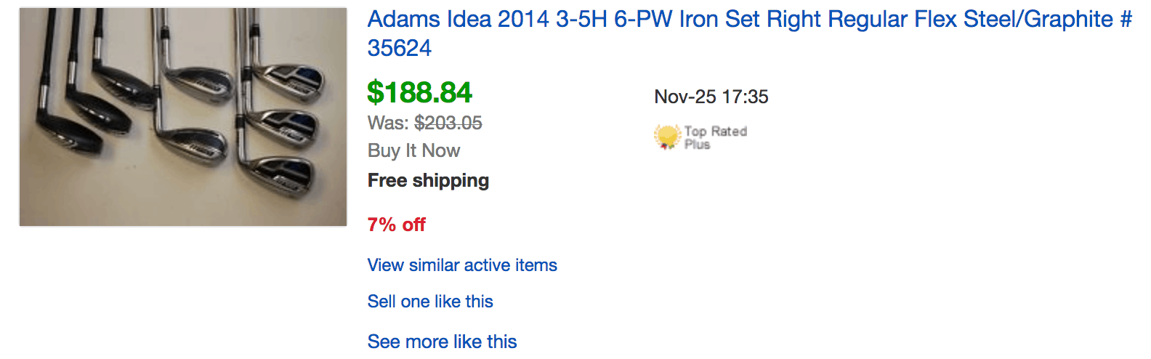
Task: Open the Adams Idea 2014 iron set title
Action: [x=749, y=33]
